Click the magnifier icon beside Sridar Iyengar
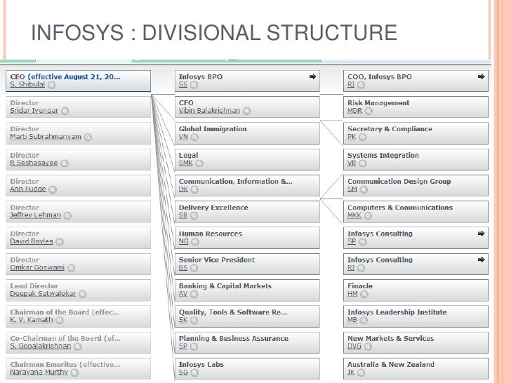Screen dimensions: 511x383 click(65, 111)
